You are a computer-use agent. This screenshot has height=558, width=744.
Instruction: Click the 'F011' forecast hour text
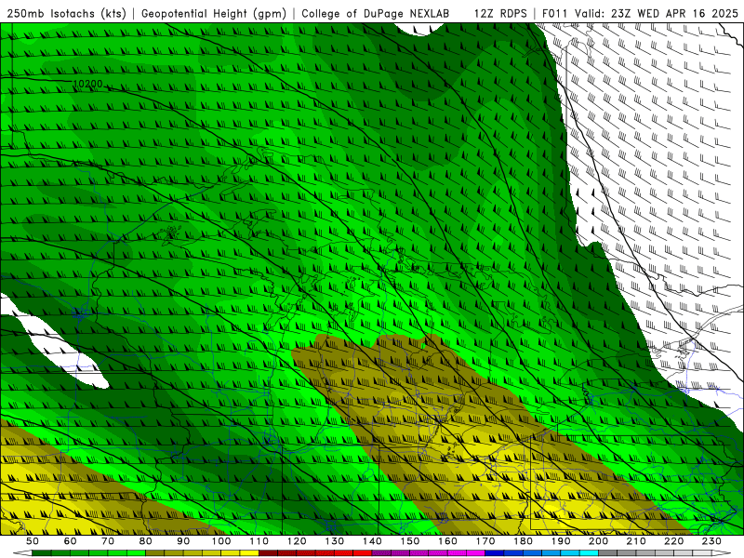tap(554, 13)
